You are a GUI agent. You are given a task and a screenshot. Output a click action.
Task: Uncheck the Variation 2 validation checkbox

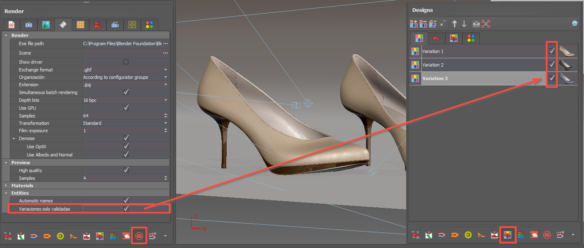pyautogui.click(x=552, y=64)
